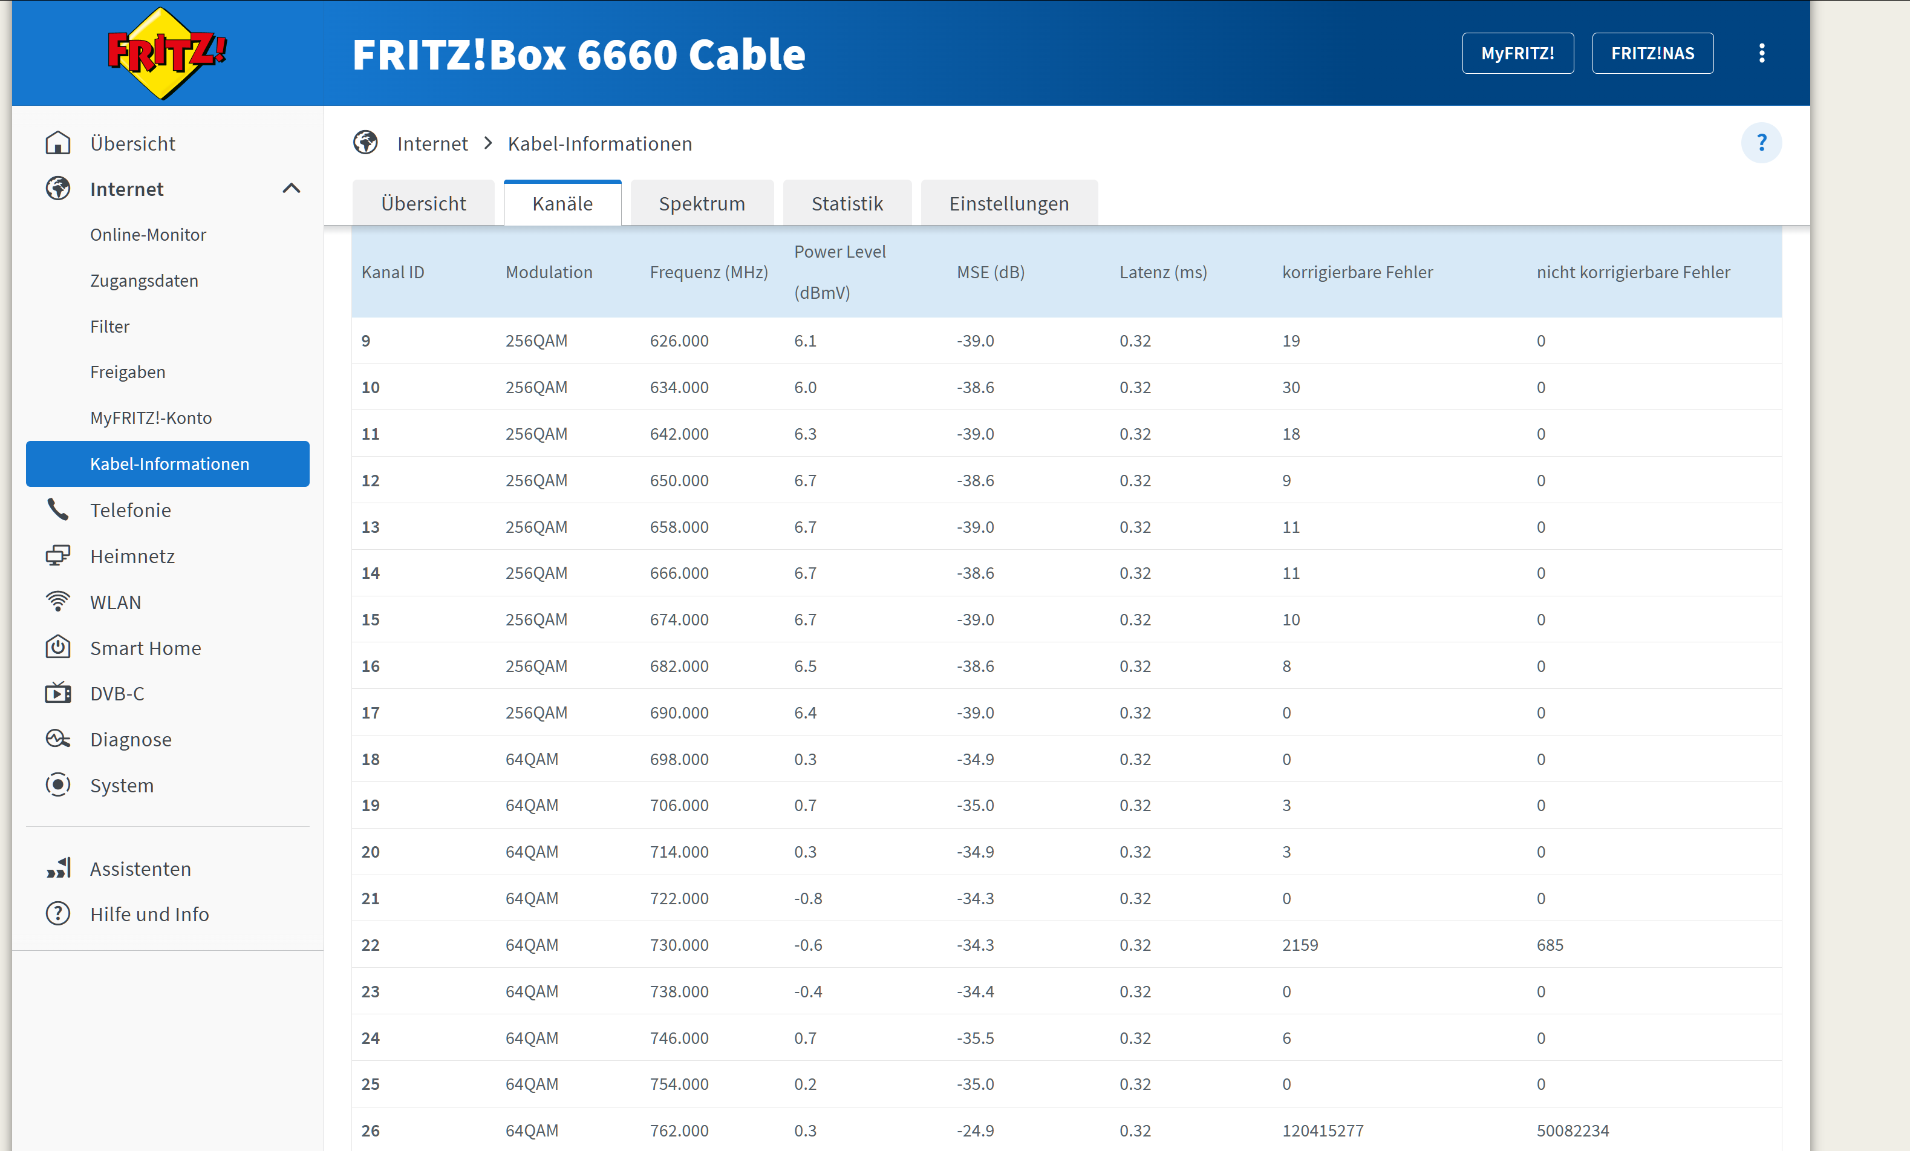Viewport: 1910px width, 1151px height.
Task: Click the Hilfe und Info question icon
Action: point(58,914)
